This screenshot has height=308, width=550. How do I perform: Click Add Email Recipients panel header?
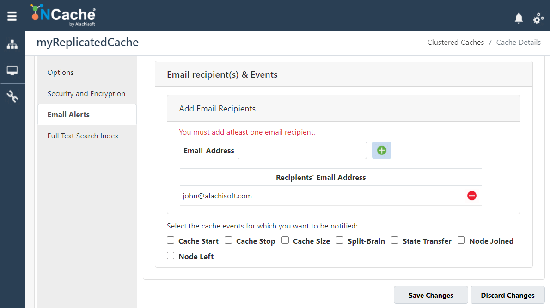[x=343, y=109]
